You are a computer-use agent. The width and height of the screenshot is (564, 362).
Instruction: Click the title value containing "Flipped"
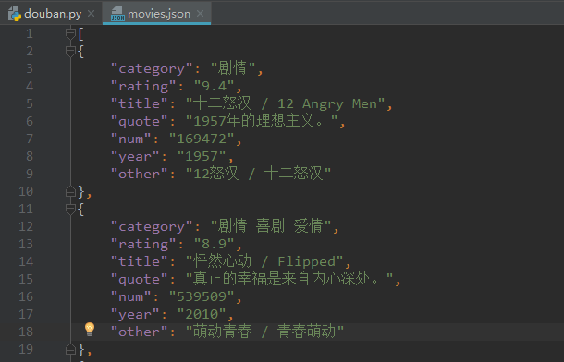[x=264, y=261]
